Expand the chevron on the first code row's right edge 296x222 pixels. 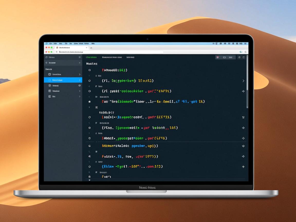(x=243, y=80)
